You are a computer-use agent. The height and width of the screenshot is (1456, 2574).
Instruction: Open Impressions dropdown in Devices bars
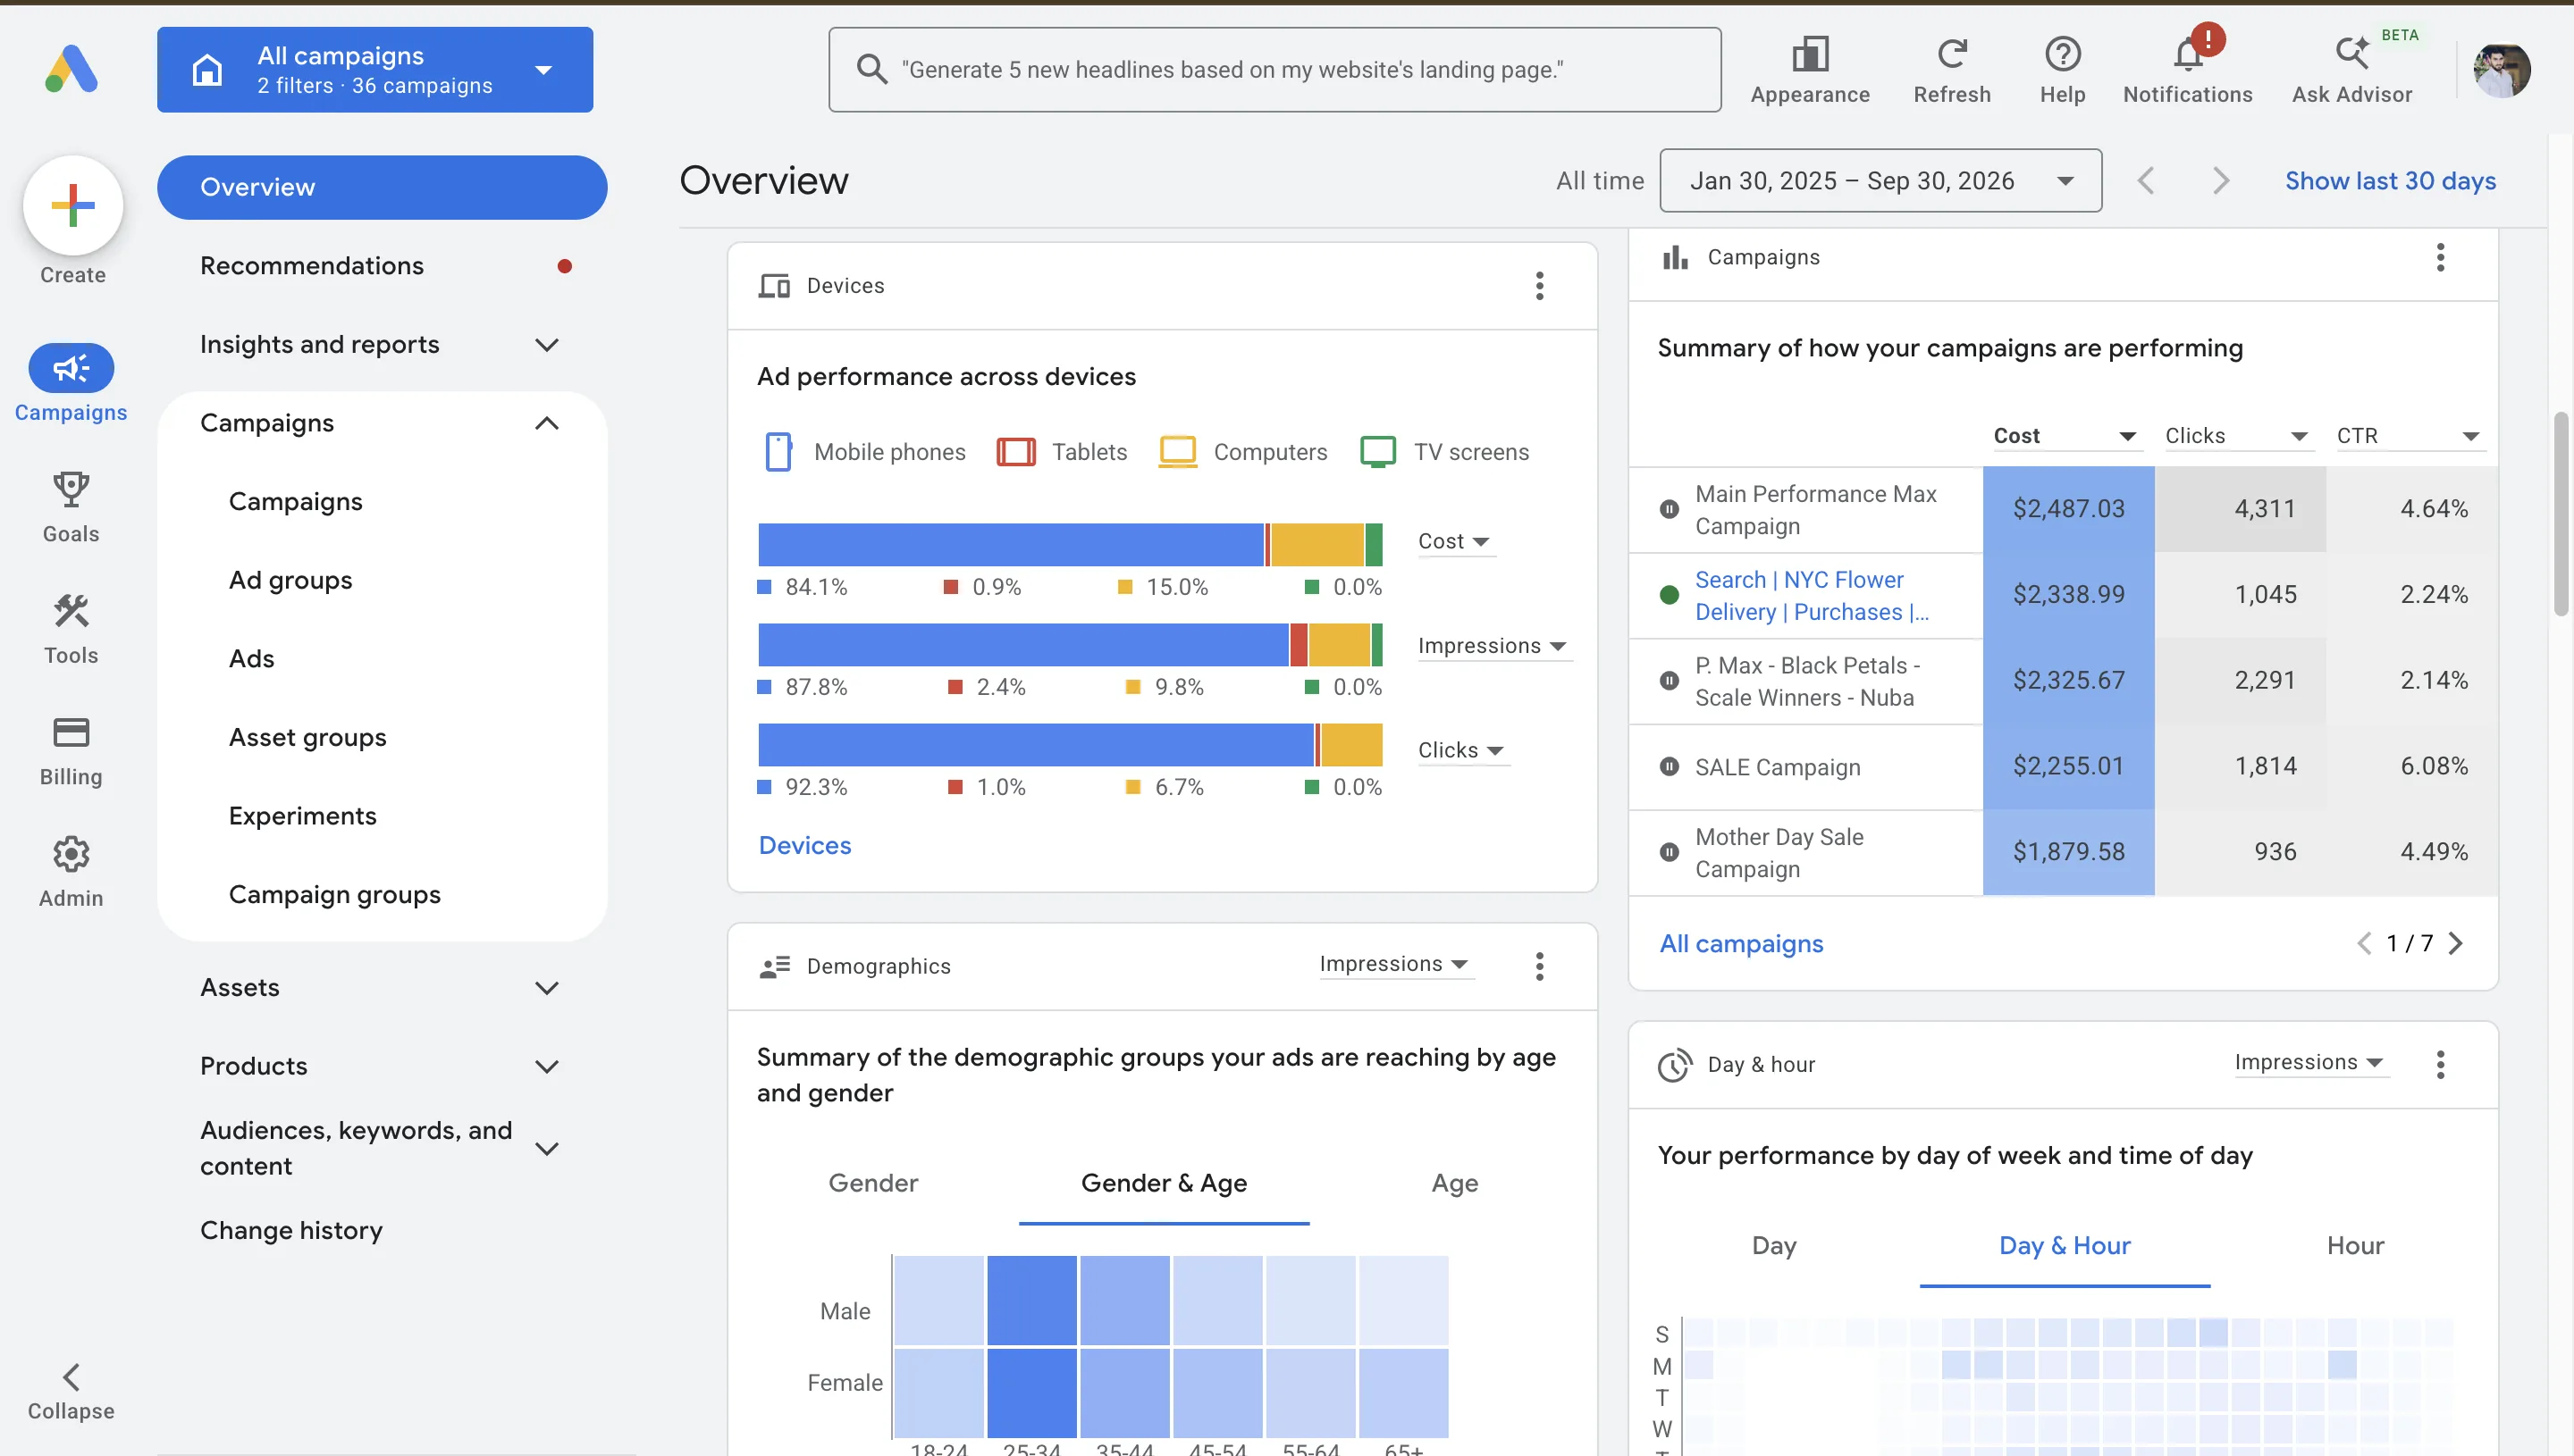pyautogui.click(x=1493, y=646)
